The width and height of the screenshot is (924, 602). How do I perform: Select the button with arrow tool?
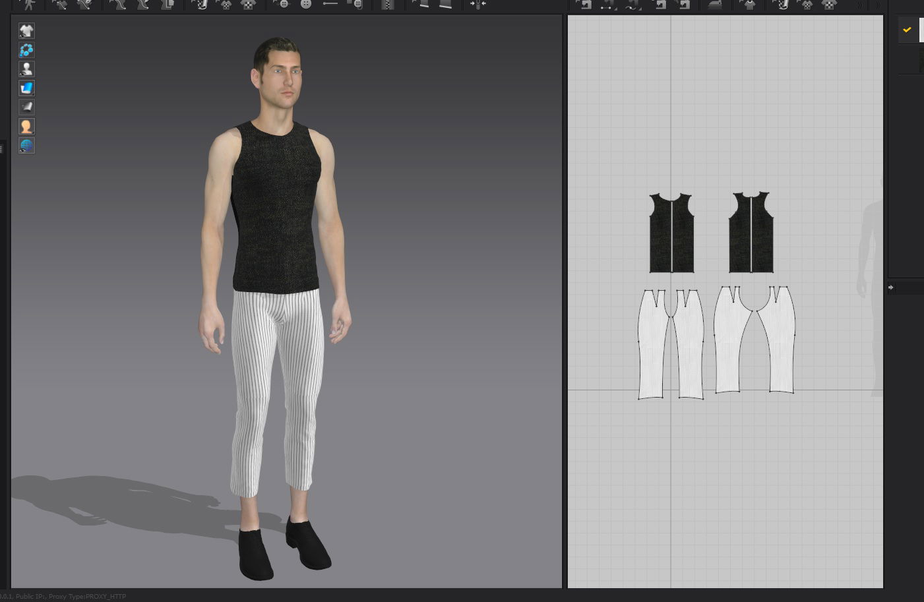tap(284, 4)
